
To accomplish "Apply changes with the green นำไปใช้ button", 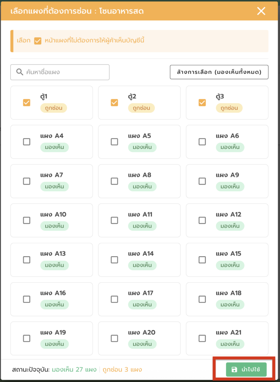I will point(246,370).
